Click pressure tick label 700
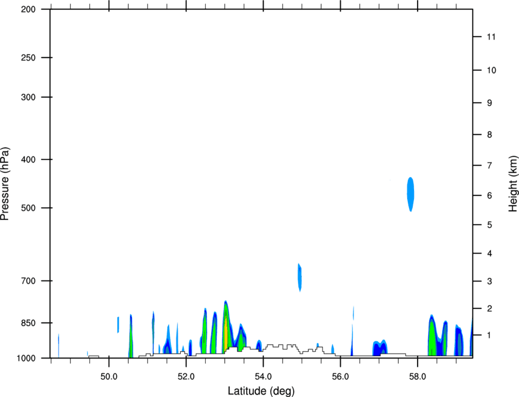 (x=28, y=281)
